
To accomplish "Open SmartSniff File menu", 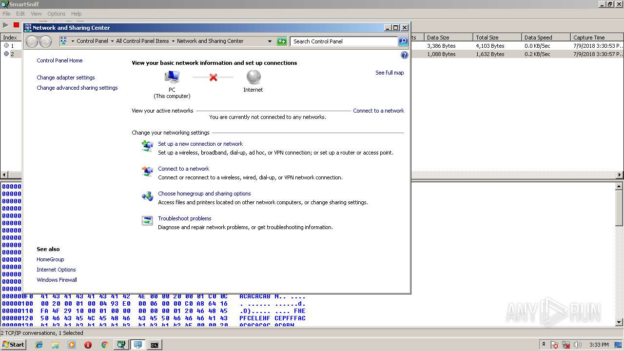I will (x=6, y=14).
